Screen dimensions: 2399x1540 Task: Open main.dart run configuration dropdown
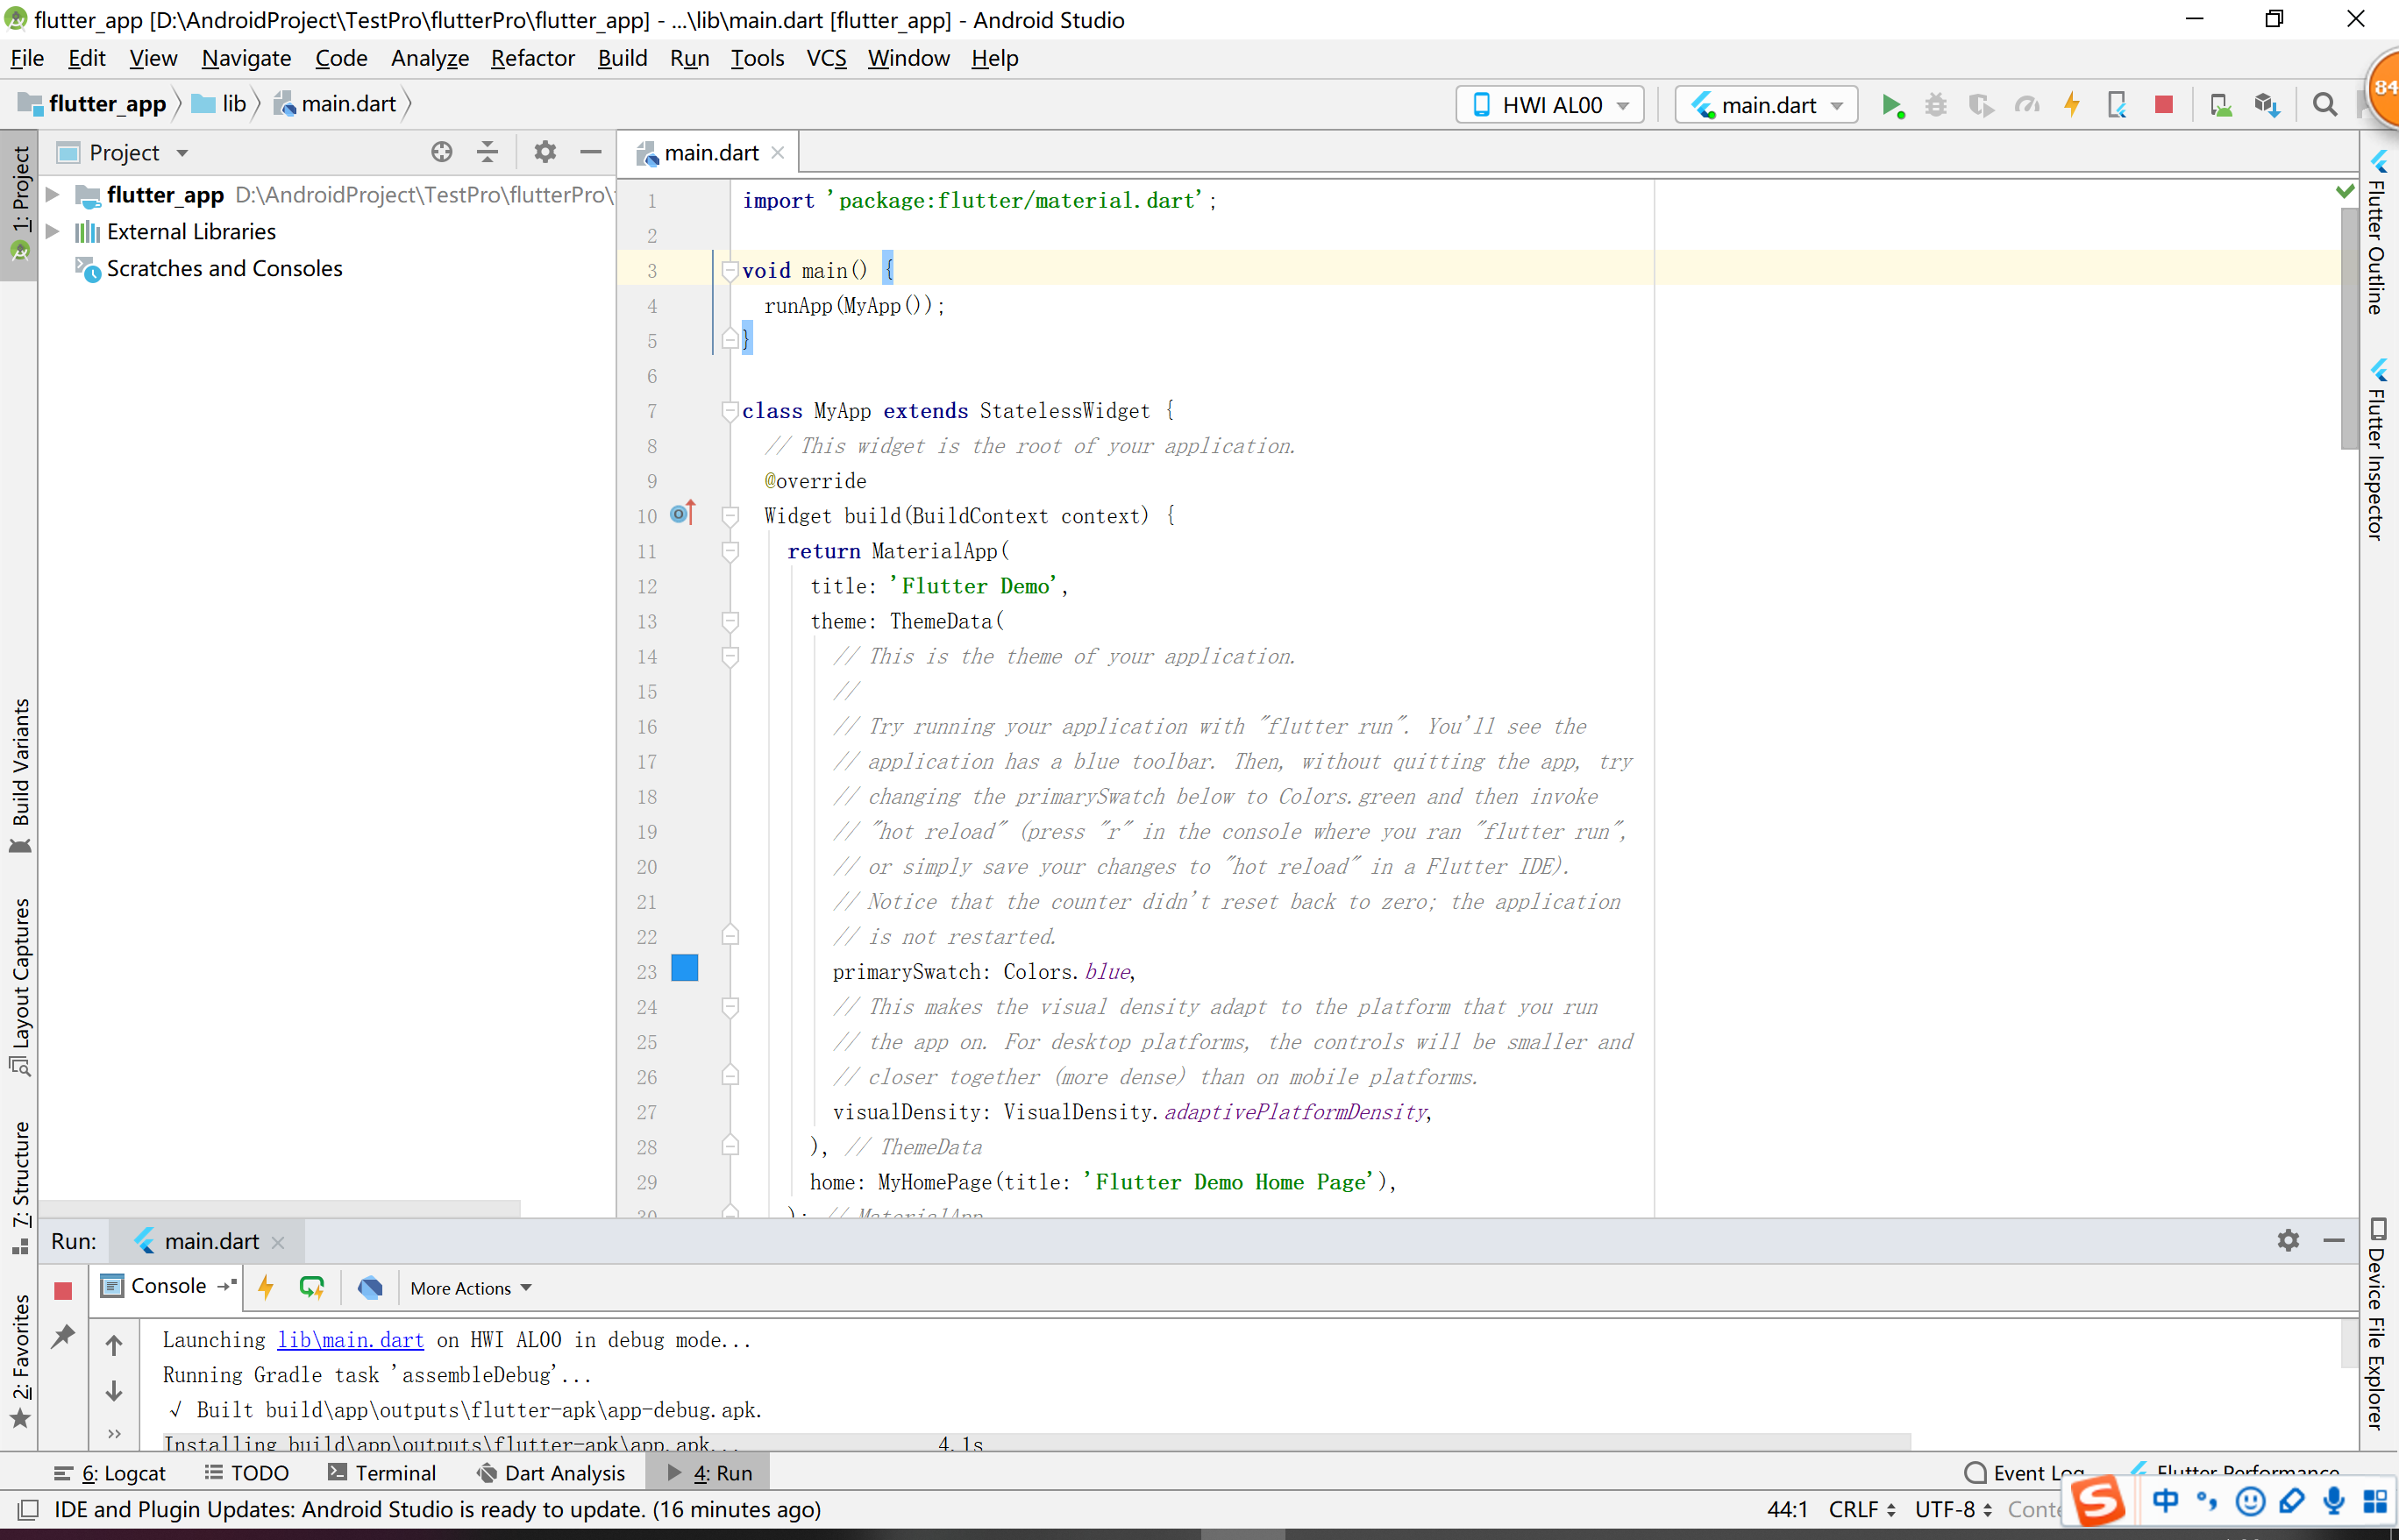tap(1766, 105)
